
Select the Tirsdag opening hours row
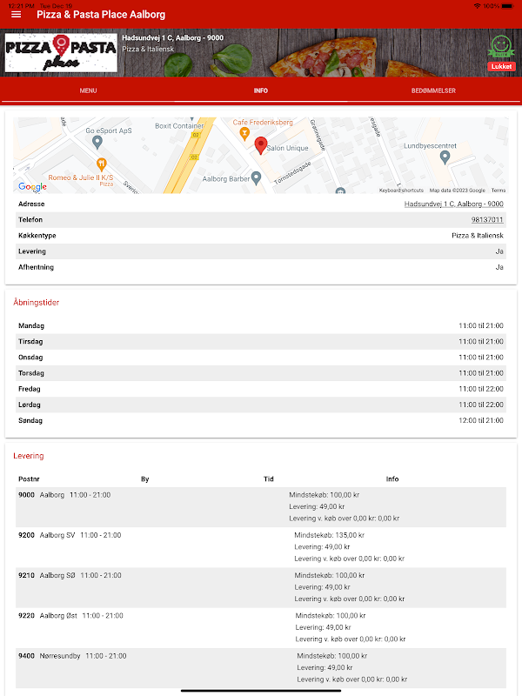[x=261, y=342]
